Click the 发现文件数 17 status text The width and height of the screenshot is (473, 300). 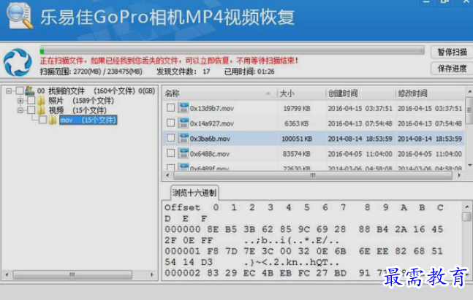point(183,72)
